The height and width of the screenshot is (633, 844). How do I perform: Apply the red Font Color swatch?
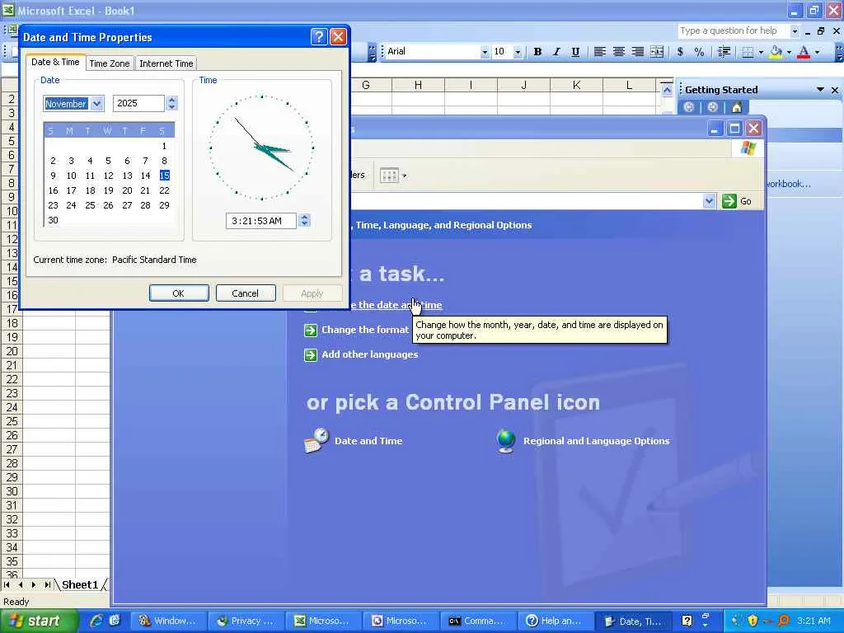point(804,52)
